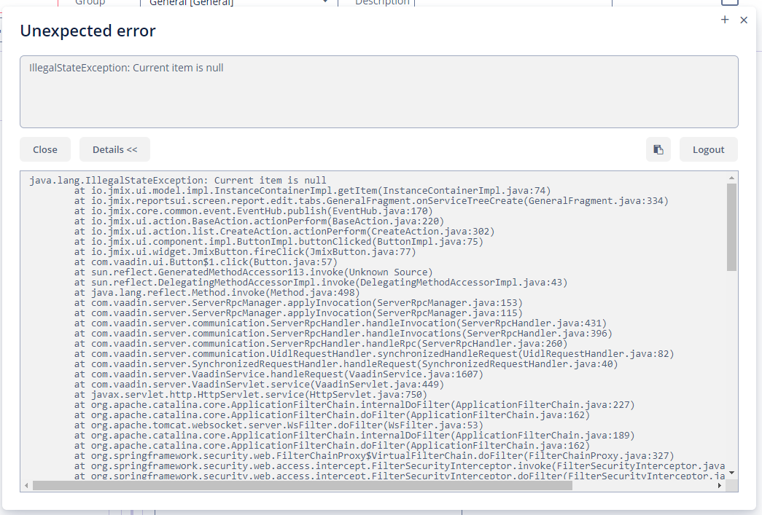Image resolution: width=762 pixels, height=515 pixels.
Task: Click the Close button
Action: click(45, 149)
